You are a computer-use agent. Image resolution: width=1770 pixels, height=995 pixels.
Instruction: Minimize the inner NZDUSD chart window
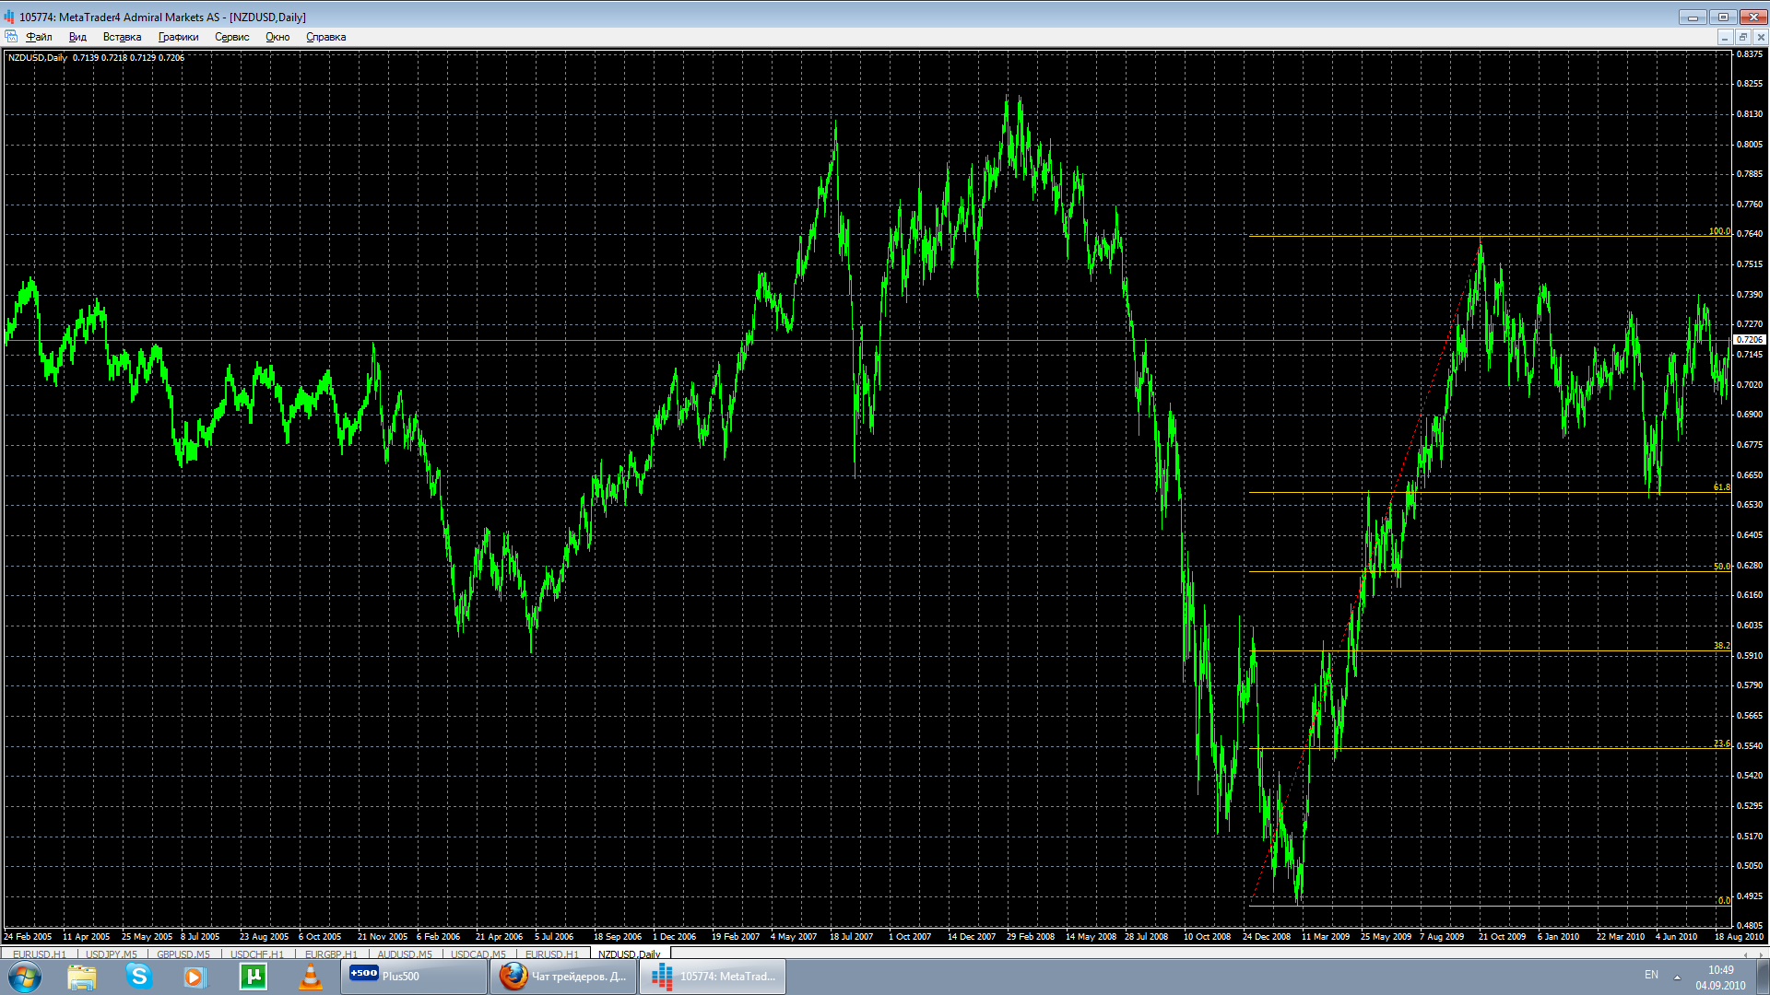(1725, 37)
